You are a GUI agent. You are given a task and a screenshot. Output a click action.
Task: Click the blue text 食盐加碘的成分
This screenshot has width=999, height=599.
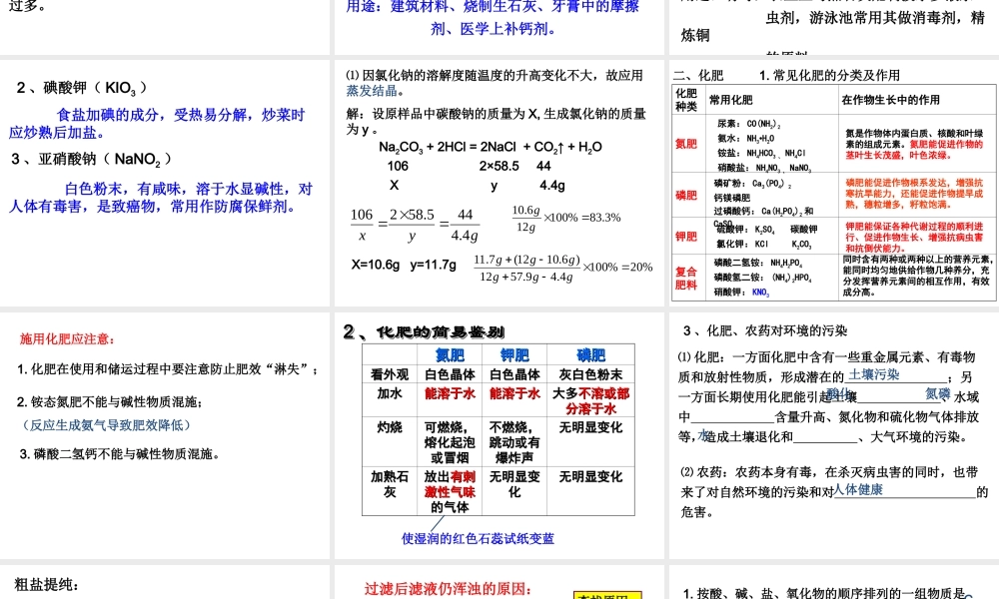tap(108, 115)
